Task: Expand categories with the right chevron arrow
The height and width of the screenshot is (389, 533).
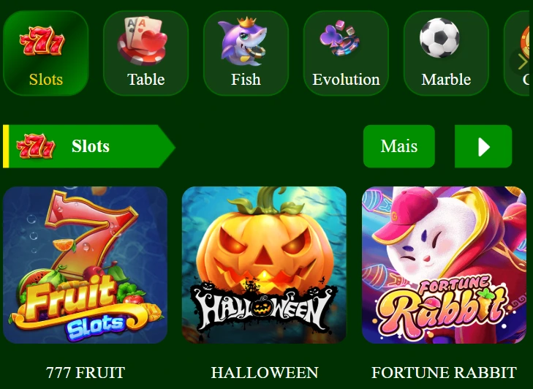Action: [x=522, y=62]
